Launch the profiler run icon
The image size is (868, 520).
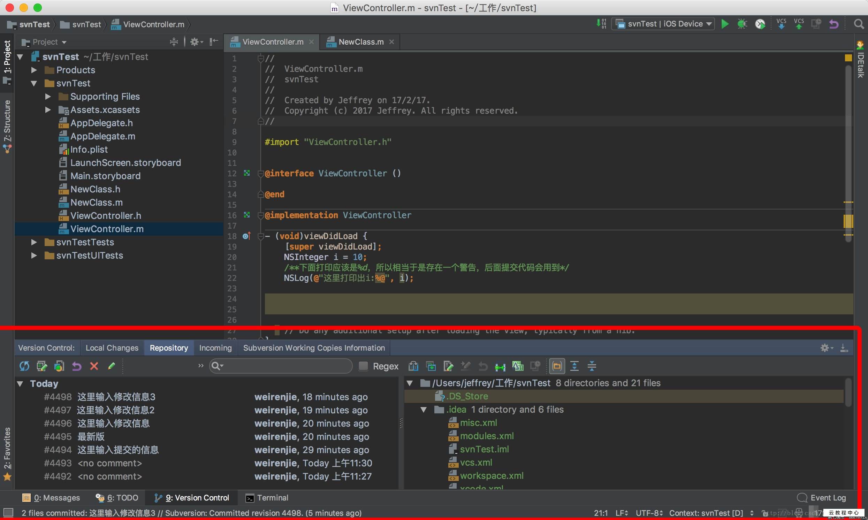click(760, 24)
